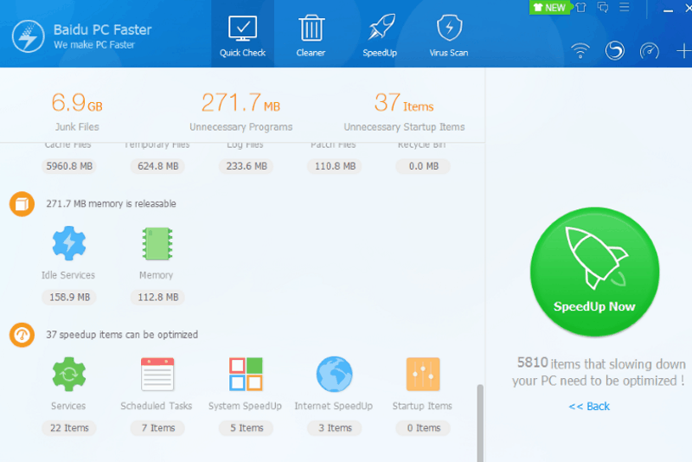Viewport: 692px width, 462px height.
Task: Open the feedback chat icon
Action: pos(602,7)
